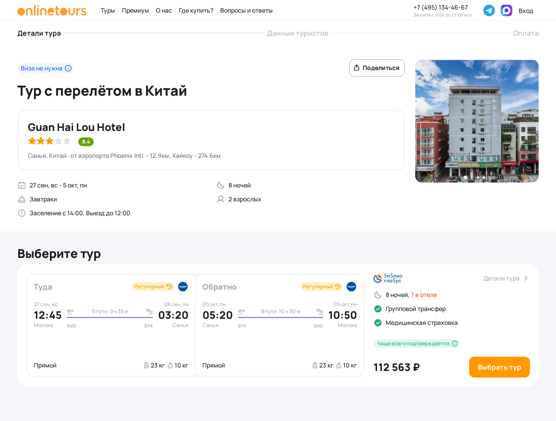
Task: Click the 8.4 rating badge
Action: tap(86, 142)
